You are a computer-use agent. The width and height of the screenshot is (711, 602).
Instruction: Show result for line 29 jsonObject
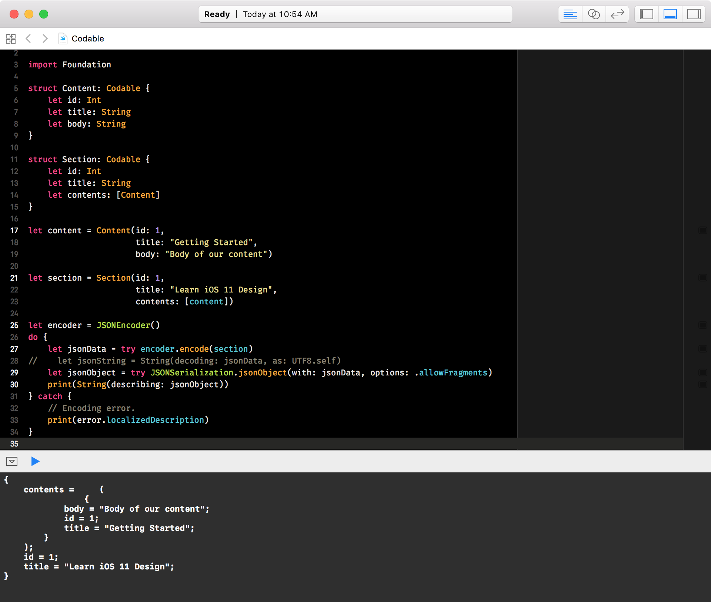point(702,372)
